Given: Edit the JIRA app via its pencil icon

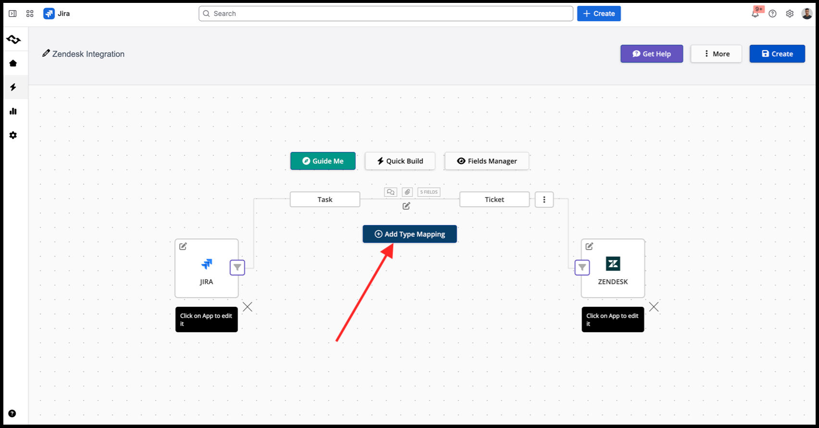Looking at the screenshot, I should (x=183, y=246).
